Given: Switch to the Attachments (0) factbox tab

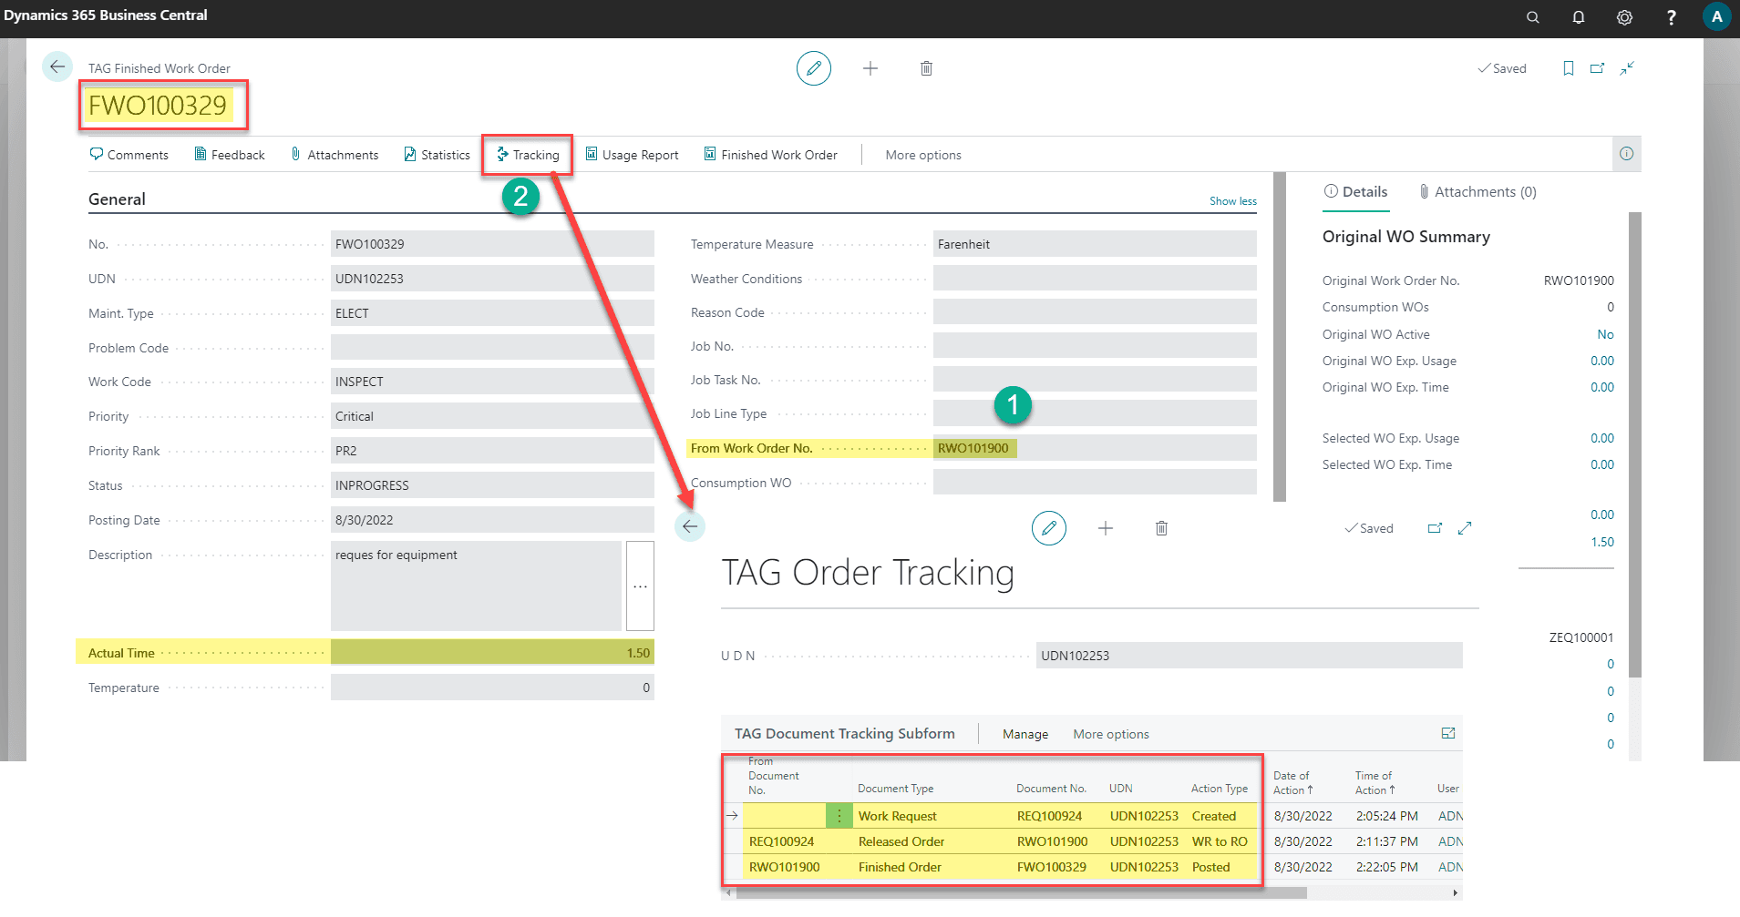Looking at the screenshot, I should point(1477,192).
